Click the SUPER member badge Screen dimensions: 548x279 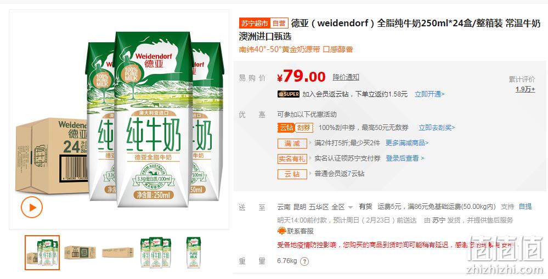pos(289,94)
